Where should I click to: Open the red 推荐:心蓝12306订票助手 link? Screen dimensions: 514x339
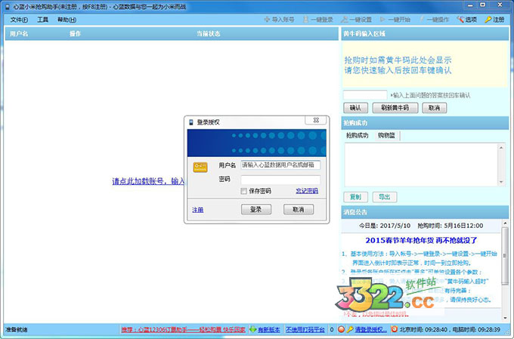click(183, 329)
